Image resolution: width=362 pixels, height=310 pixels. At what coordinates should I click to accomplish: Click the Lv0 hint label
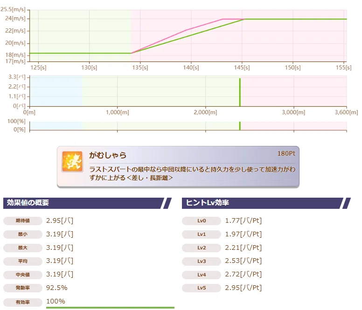click(x=202, y=221)
